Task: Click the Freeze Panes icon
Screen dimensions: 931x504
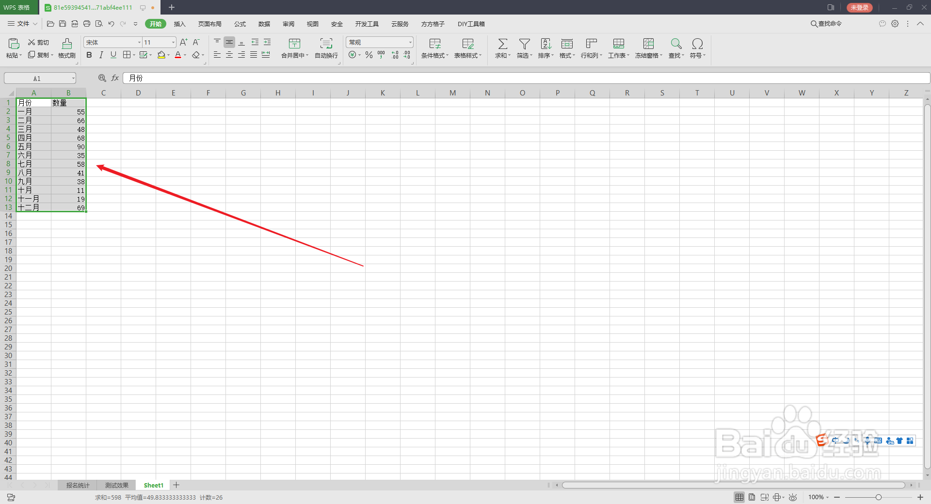Action: pyautogui.click(x=648, y=44)
